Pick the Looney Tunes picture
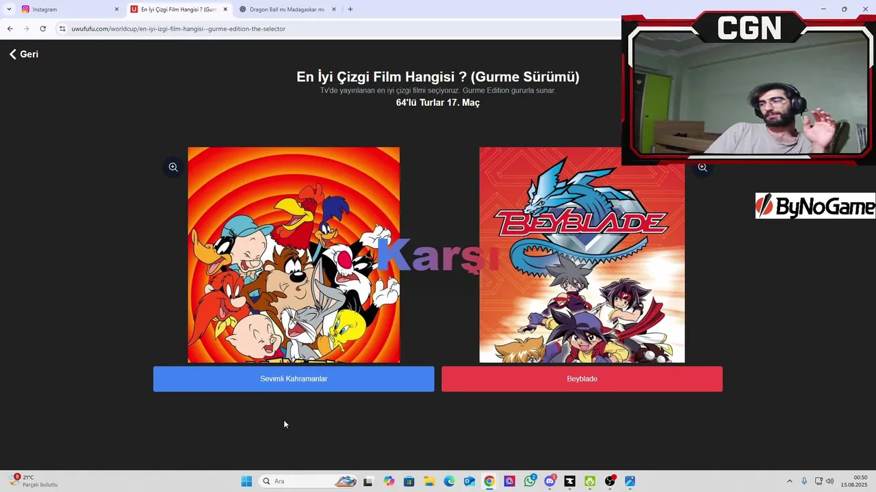This screenshot has height=492, width=876. 294,255
